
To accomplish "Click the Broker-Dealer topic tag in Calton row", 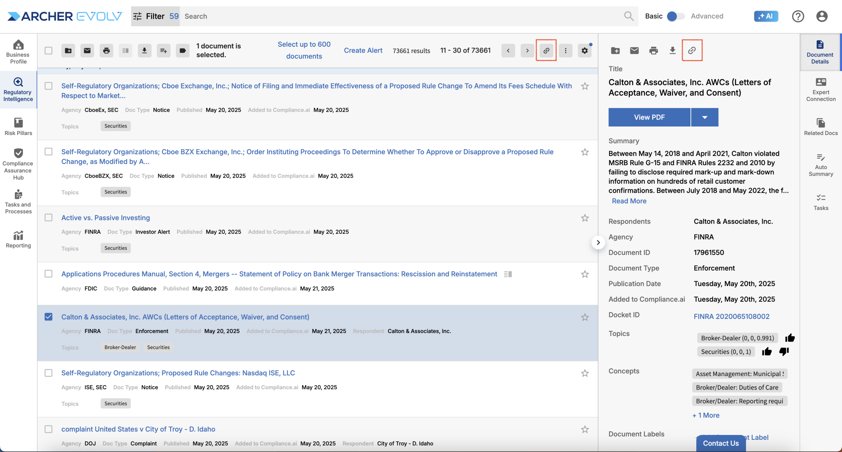I will pos(120,347).
